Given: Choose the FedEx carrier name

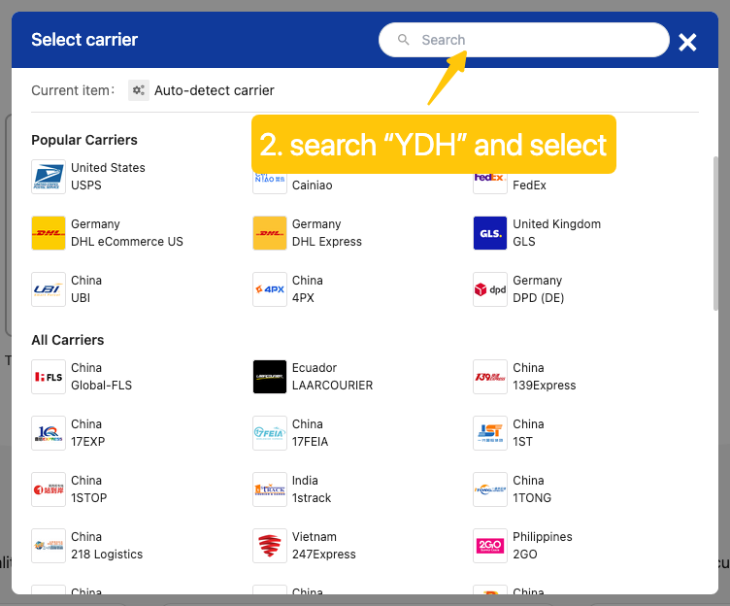Looking at the screenshot, I should (x=529, y=185).
